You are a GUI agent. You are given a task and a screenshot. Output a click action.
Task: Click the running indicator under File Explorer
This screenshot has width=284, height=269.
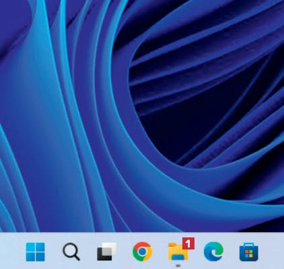tap(178, 266)
